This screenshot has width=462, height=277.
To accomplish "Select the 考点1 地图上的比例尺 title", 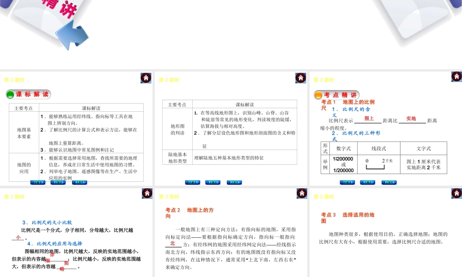I will pos(348,105).
